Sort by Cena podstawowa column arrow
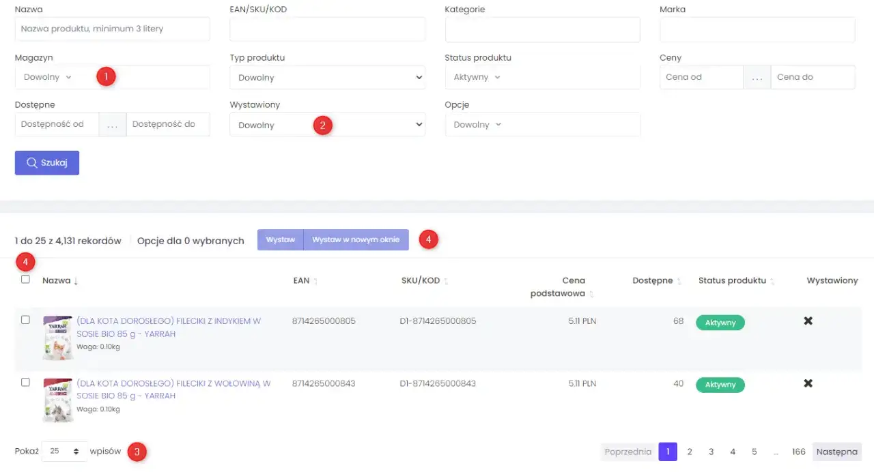Image resolution: width=874 pixels, height=472 pixels. click(x=591, y=295)
